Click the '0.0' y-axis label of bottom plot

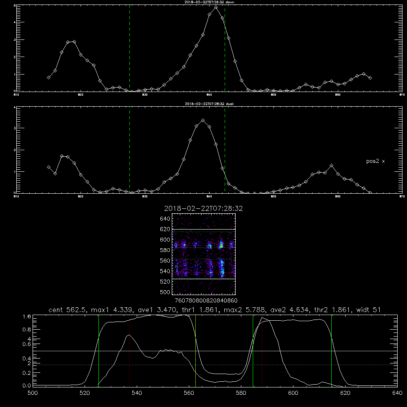(27, 386)
